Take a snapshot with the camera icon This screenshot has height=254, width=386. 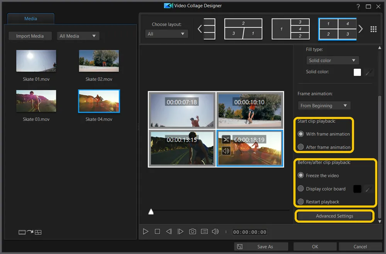point(193,232)
